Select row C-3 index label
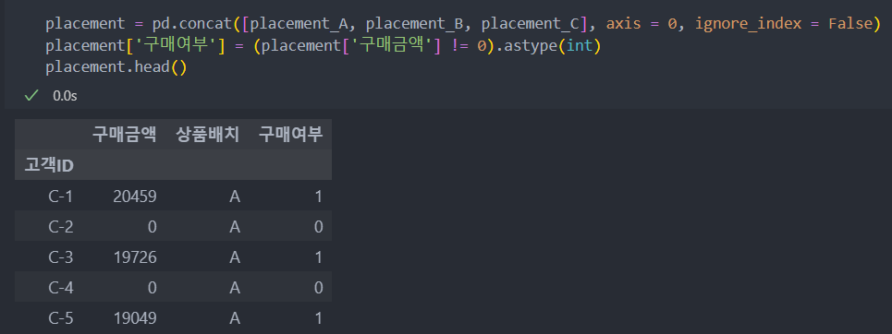The width and height of the screenshot is (892, 334). (60, 257)
